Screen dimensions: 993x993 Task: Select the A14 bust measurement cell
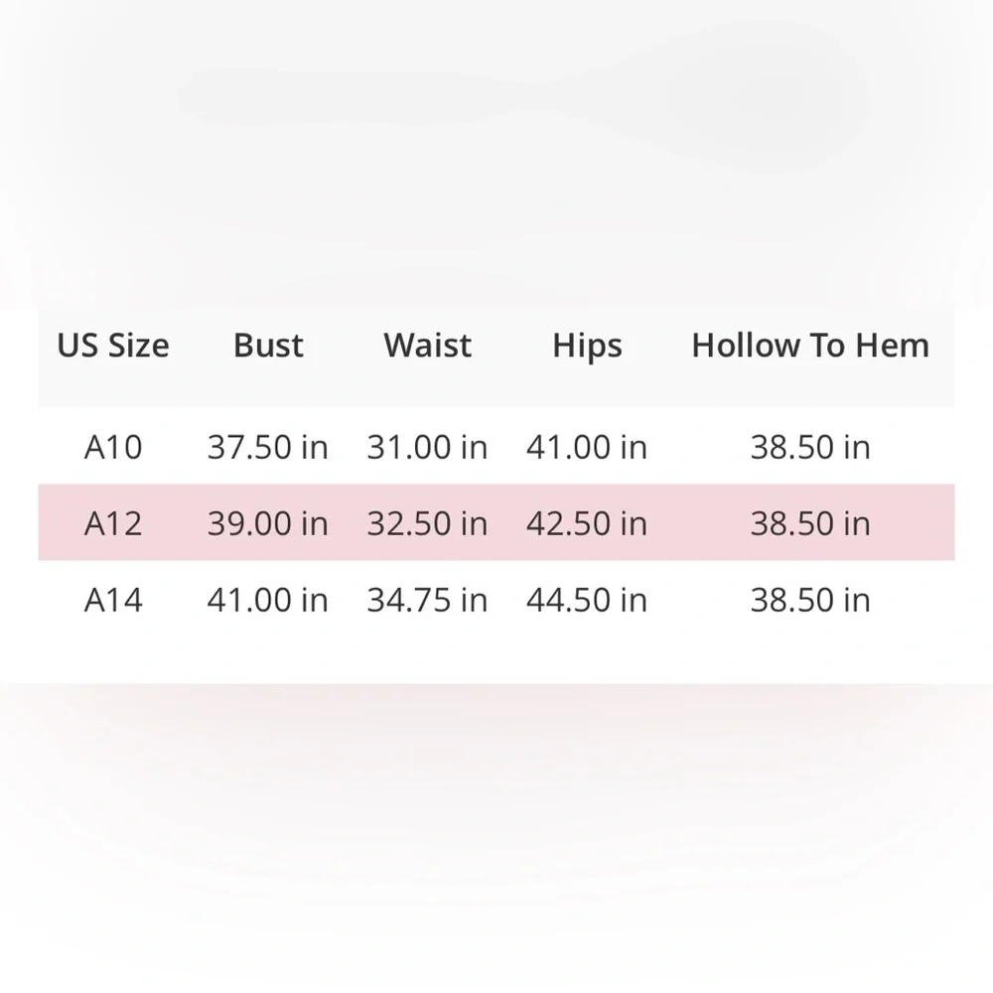tap(267, 600)
